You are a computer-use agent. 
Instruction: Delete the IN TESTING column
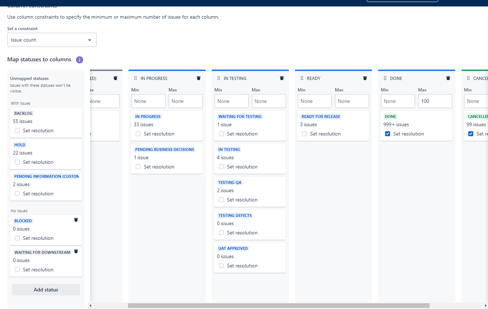[281, 78]
